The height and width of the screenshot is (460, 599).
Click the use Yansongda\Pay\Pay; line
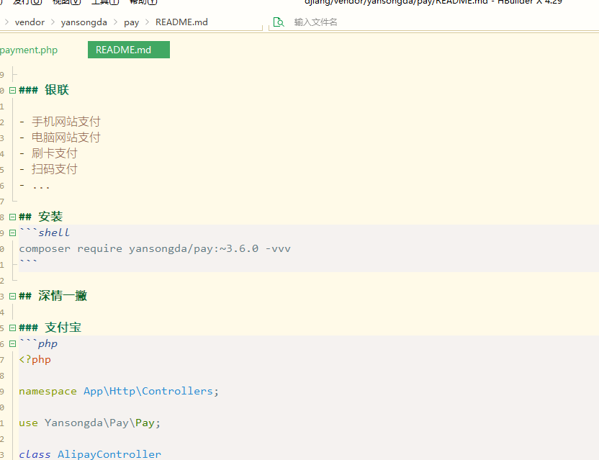tap(90, 423)
